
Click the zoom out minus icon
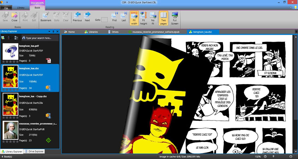265,156
